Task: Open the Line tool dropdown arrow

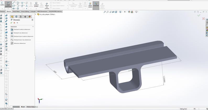Action: pos(15,3)
